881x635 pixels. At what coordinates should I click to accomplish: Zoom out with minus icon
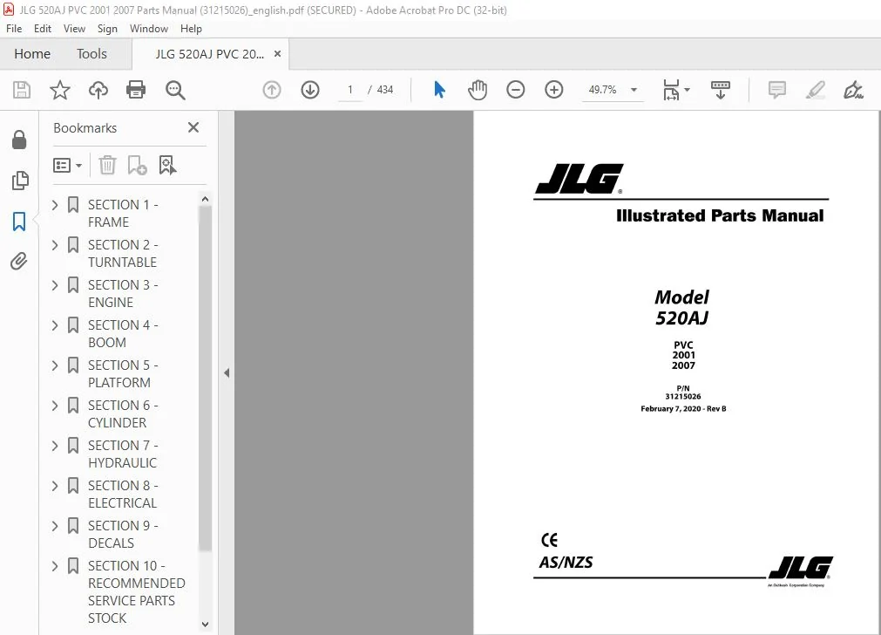point(515,90)
